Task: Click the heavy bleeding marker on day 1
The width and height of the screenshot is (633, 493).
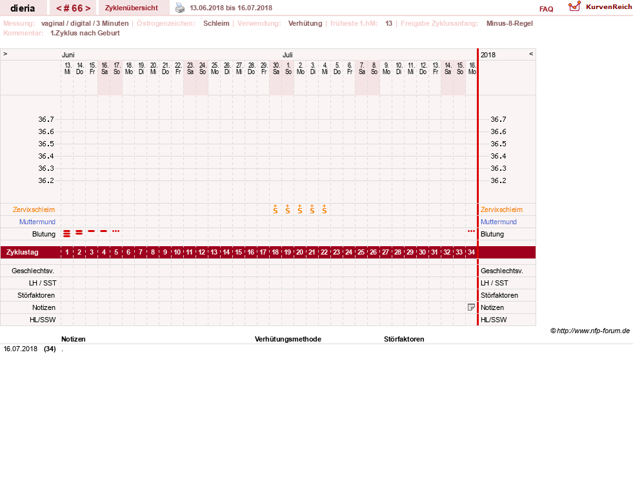Action: pos(67,233)
